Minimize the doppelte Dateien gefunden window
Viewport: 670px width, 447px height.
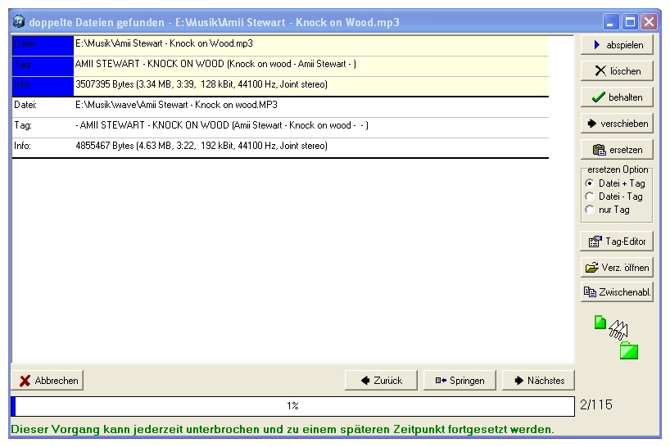pos(610,22)
